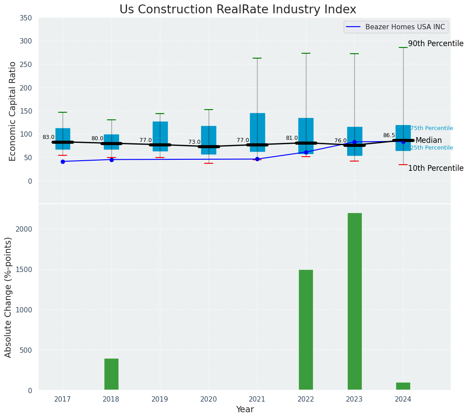The image size is (468, 418).
Task: Click the 86.5 median value label
Action: 389,136
